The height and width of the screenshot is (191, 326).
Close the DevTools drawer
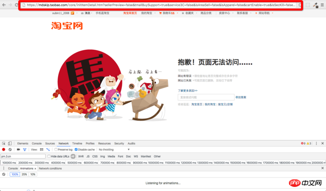click(322, 168)
